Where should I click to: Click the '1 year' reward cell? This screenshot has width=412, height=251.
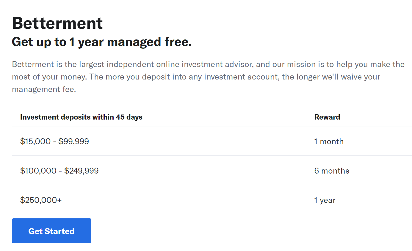[325, 201]
